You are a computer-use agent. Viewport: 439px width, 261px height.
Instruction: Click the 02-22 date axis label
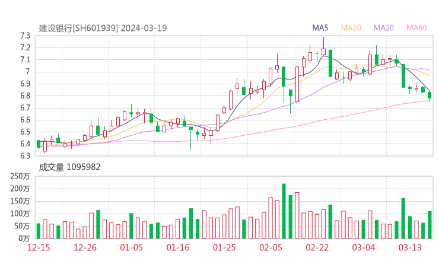click(x=317, y=248)
